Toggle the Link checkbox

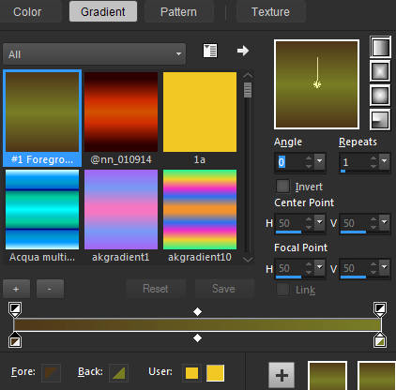pos(282,290)
